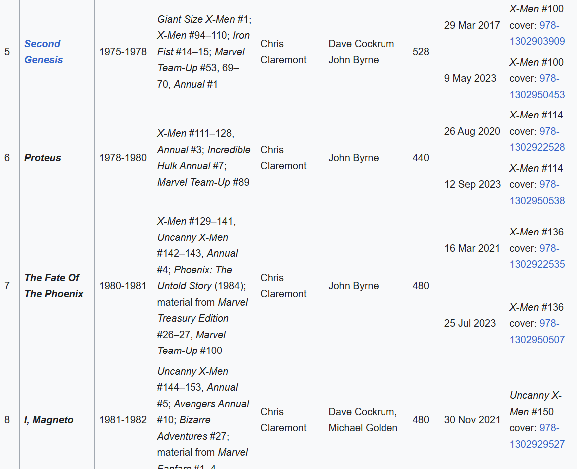Click the 16 Mar 2021 release date
This screenshot has height=469, width=577.
(x=472, y=248)
